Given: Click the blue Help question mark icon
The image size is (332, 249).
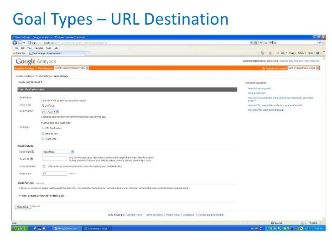Looking at the screenshot, I should pos(317,53).
